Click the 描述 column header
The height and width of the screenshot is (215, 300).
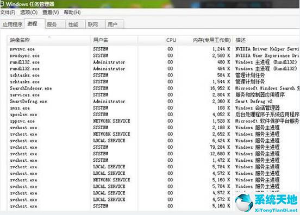point(266,40)
